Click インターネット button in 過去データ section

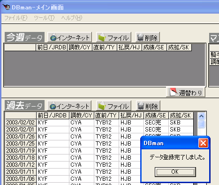pos(69,106)
